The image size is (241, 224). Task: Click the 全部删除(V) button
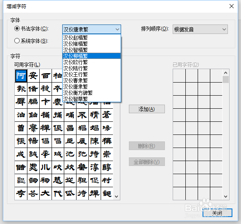tap(147, 162)
